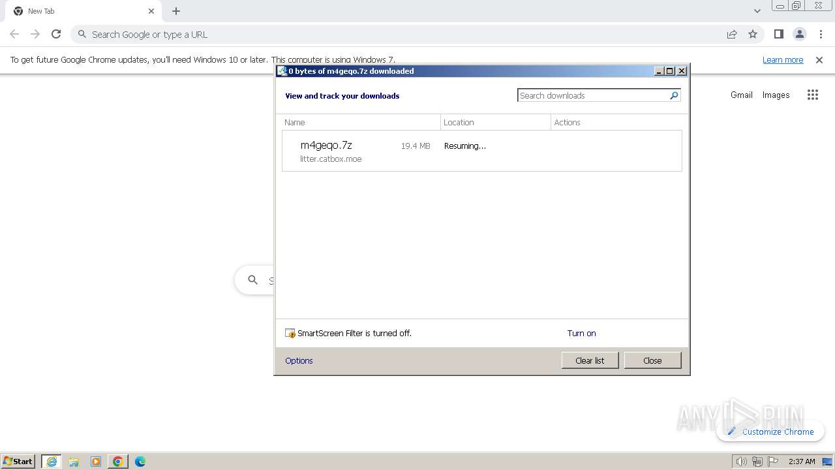Open the Action Center flag icon

[772, 462]
